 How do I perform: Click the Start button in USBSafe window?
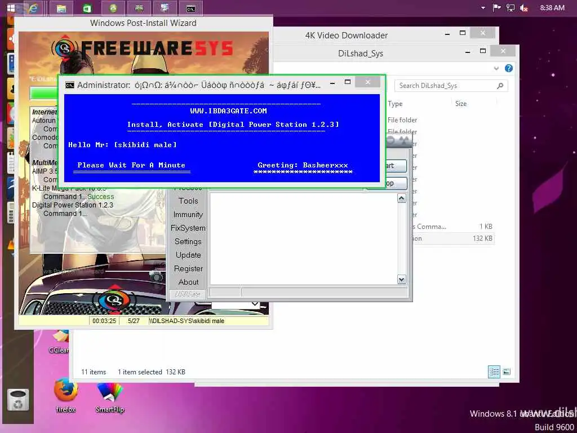tap(396, 166)
